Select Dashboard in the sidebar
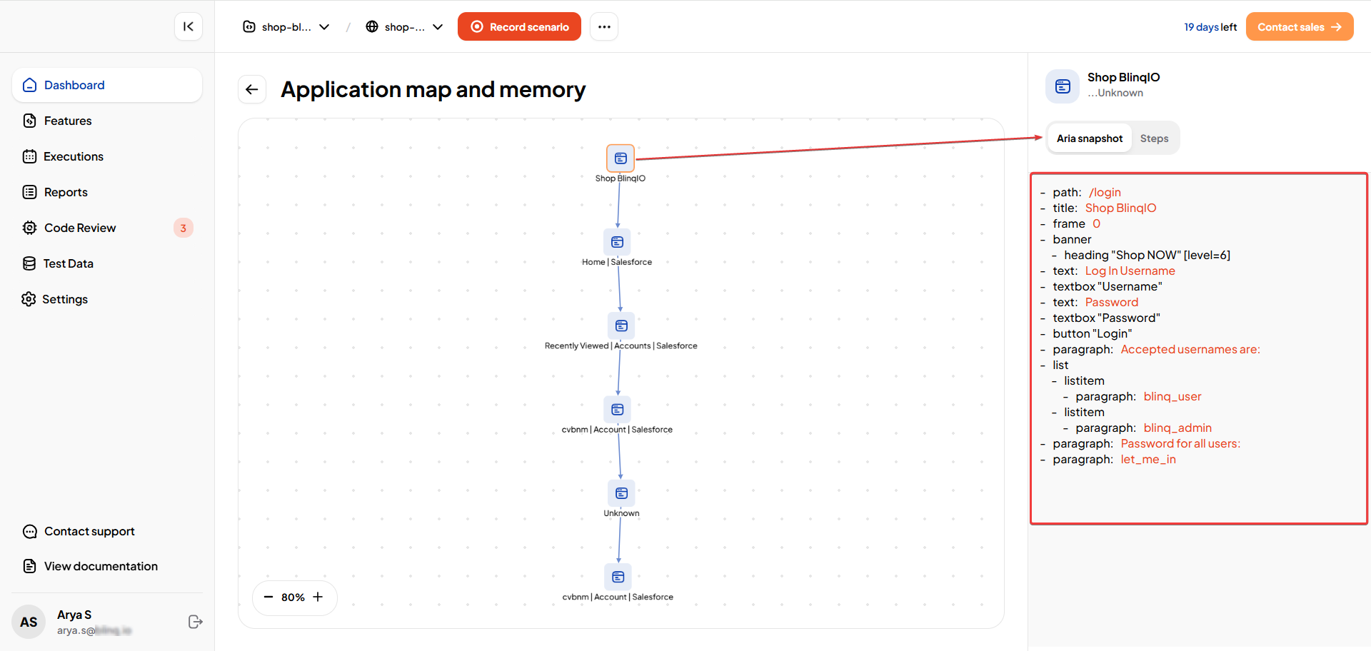The width and height of the screenshot is (1371, 651). (74, 85)
